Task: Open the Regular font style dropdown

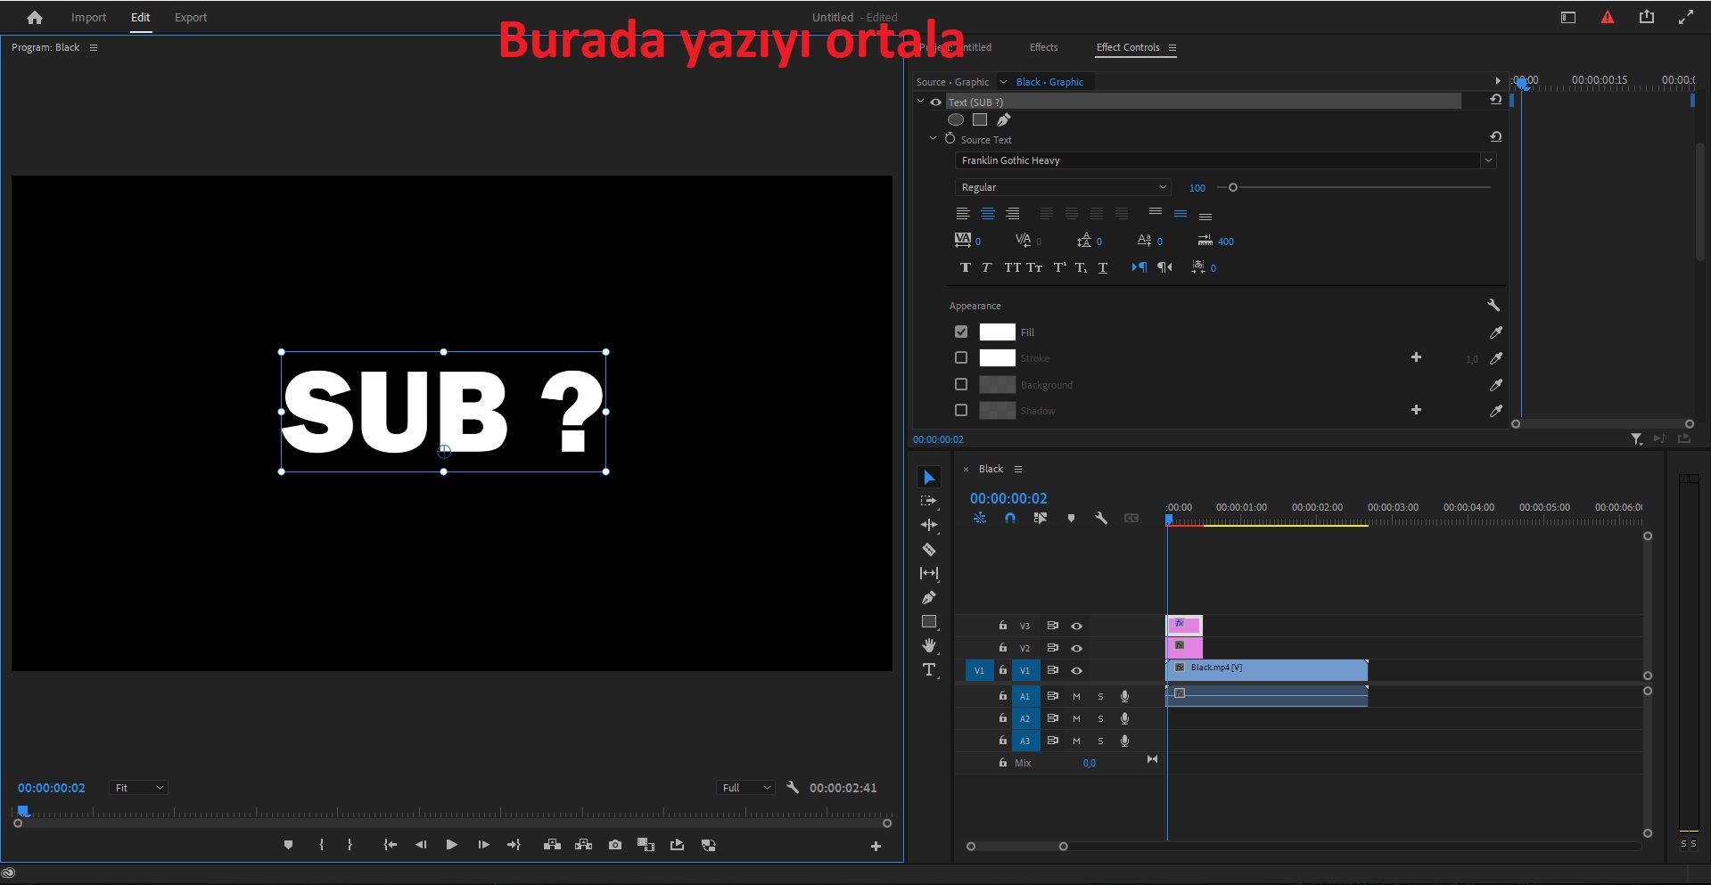Action: click(x=1164, y=187)
